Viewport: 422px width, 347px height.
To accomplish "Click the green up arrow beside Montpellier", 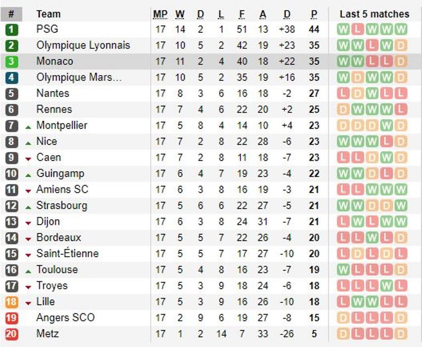I will (28, 127).
